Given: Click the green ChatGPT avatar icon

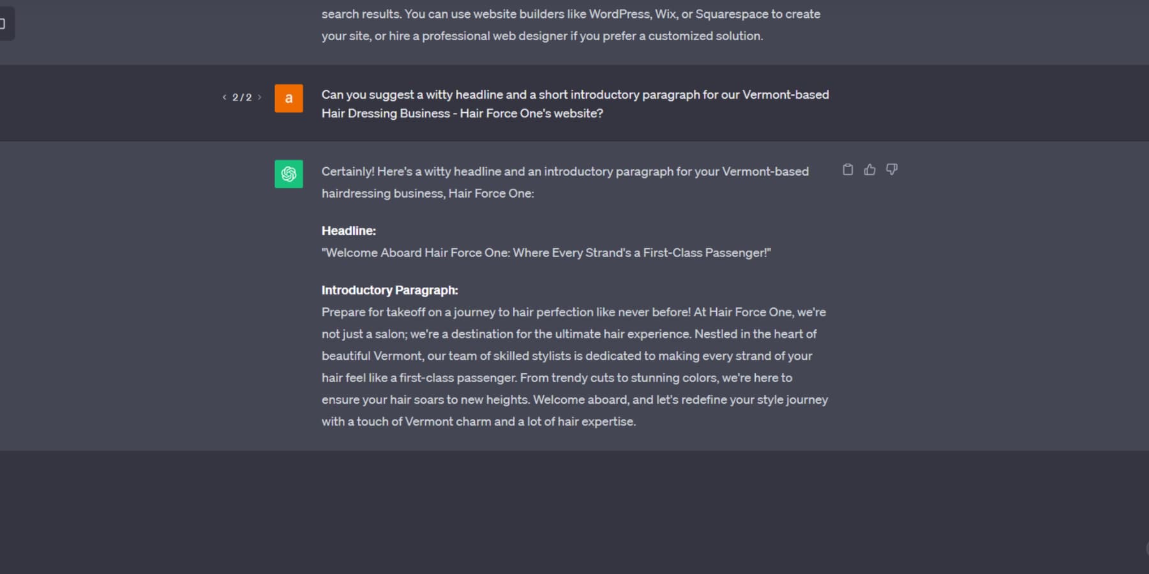Looking at the screenshot, I should click(289, 175).
